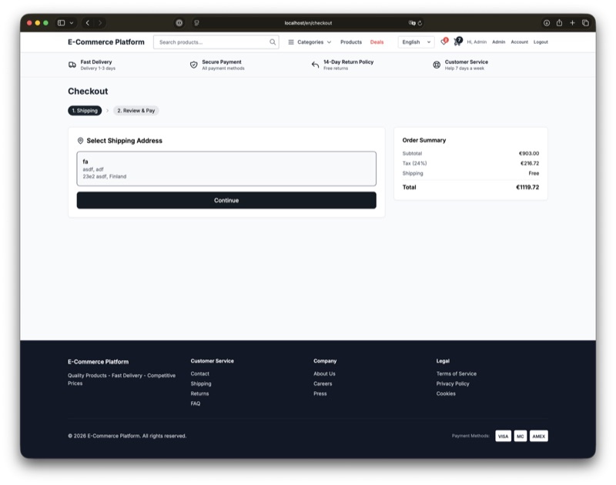
Task: Click the Secure Payment shield icon
Action: [194, 65]
